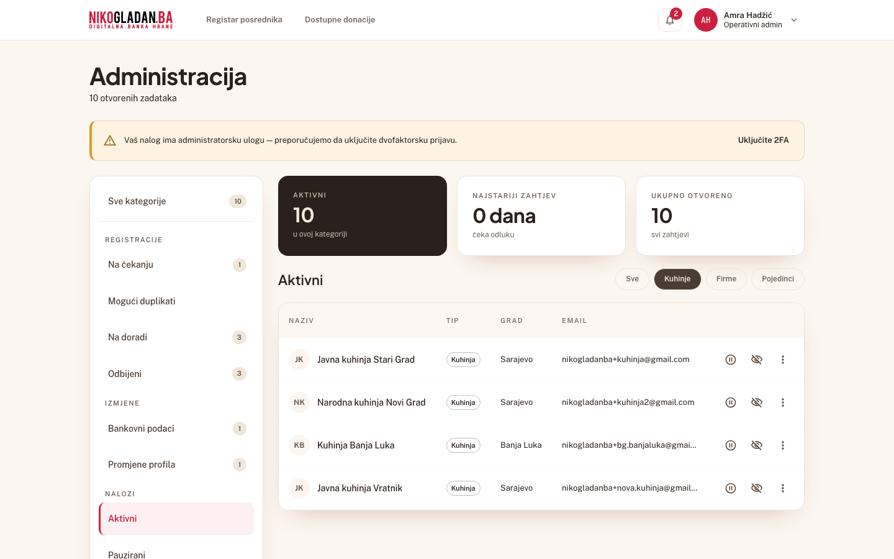Click email nikogladanba+kuhinja2@gmail.com
894x559 pixels.
628,402
